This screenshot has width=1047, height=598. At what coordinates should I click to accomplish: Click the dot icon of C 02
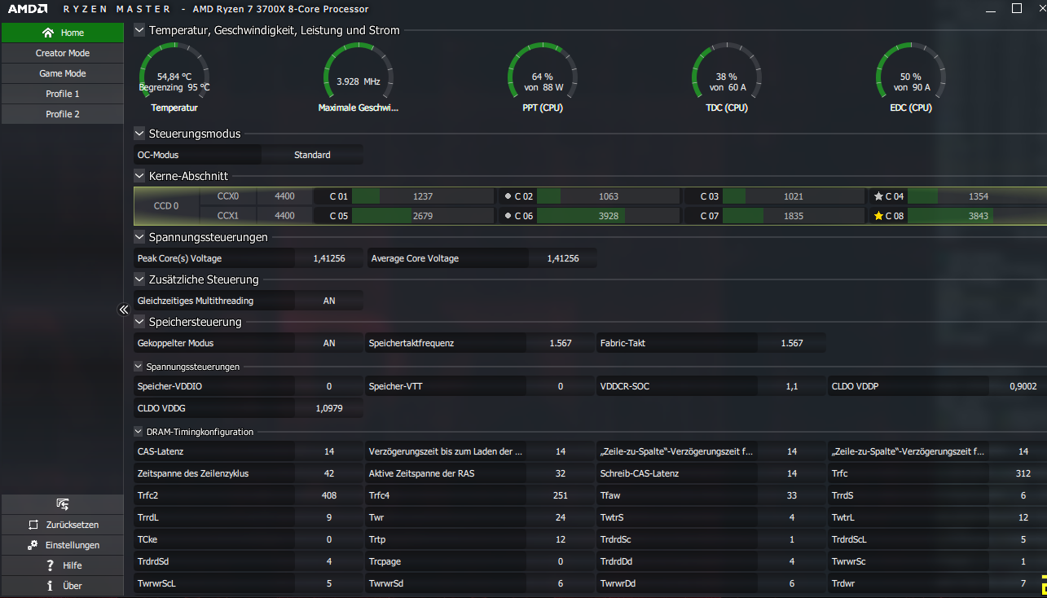(508, 196)
